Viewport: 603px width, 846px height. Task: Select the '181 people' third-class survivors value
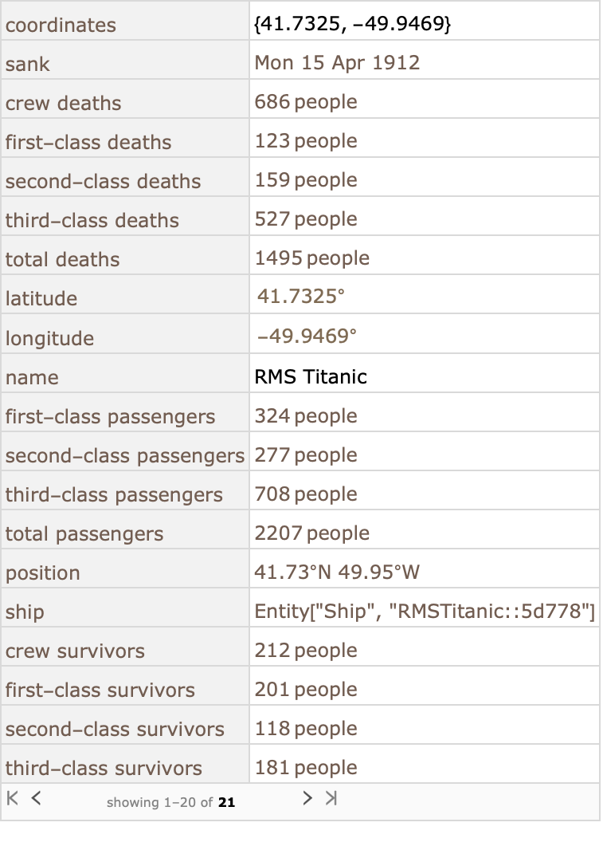pyautogui.click(x=306, y=767)
